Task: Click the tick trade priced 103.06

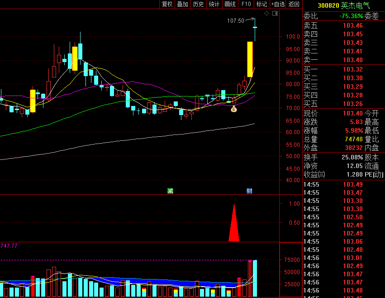Action: (352, 242)
